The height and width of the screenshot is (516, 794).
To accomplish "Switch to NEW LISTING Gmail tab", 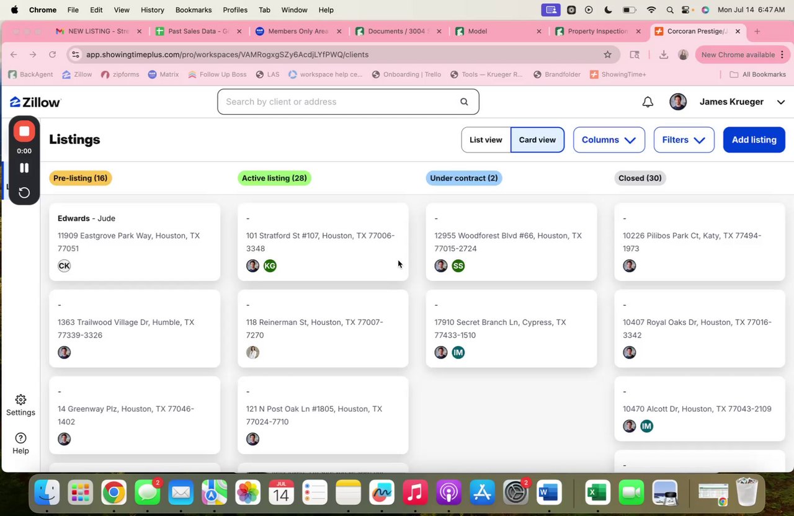I will tap(98, 31).
